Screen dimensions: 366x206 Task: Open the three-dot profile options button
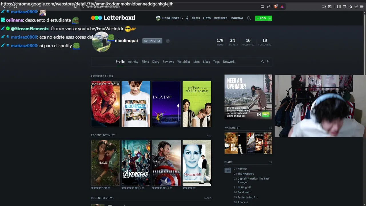[168, 41]
